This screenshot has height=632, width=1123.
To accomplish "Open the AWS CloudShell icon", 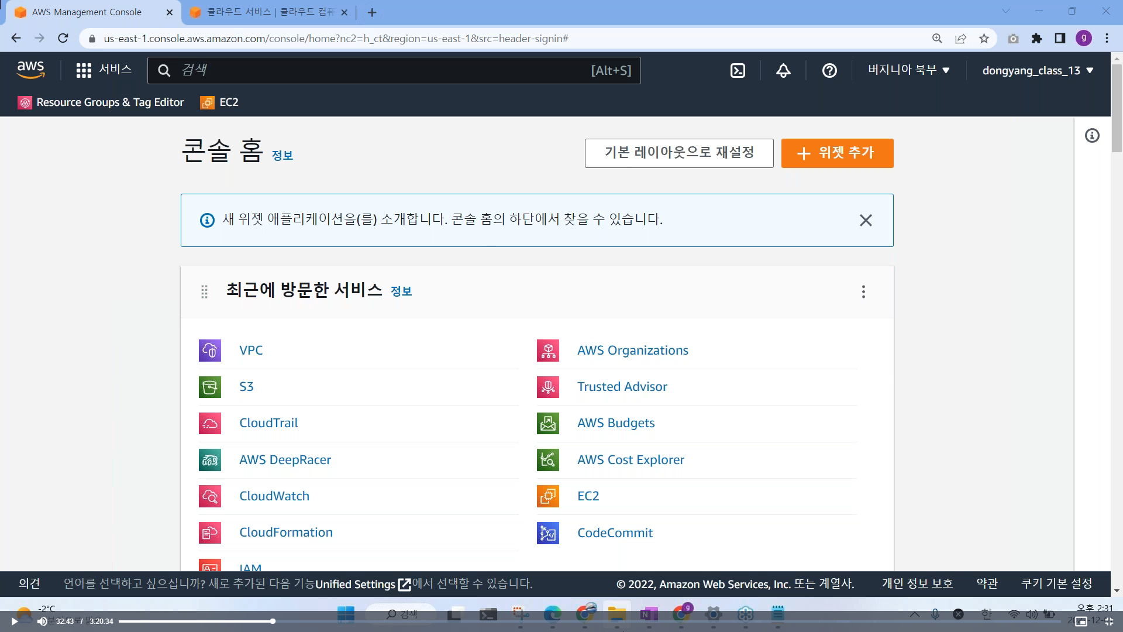I will pos(738,71).
